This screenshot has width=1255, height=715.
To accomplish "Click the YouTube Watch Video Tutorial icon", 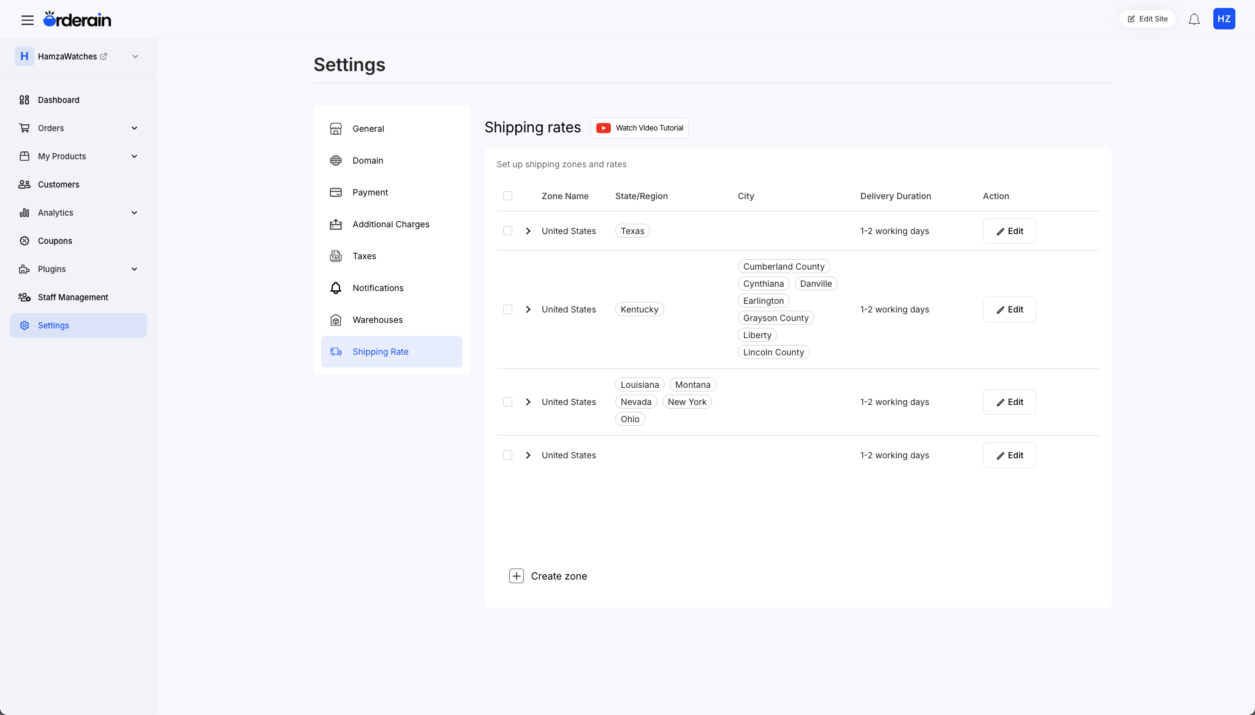I will pyautogui.click(x=604, y=128).
